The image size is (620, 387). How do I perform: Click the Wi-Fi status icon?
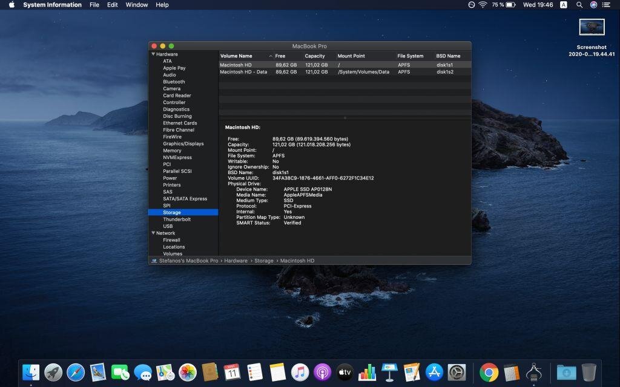pyautogui.click(x=483, y=5)
